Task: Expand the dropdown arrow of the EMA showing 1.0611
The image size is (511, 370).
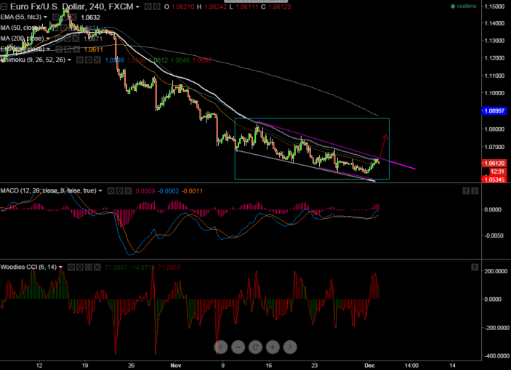Action: [x=49, y=49]
